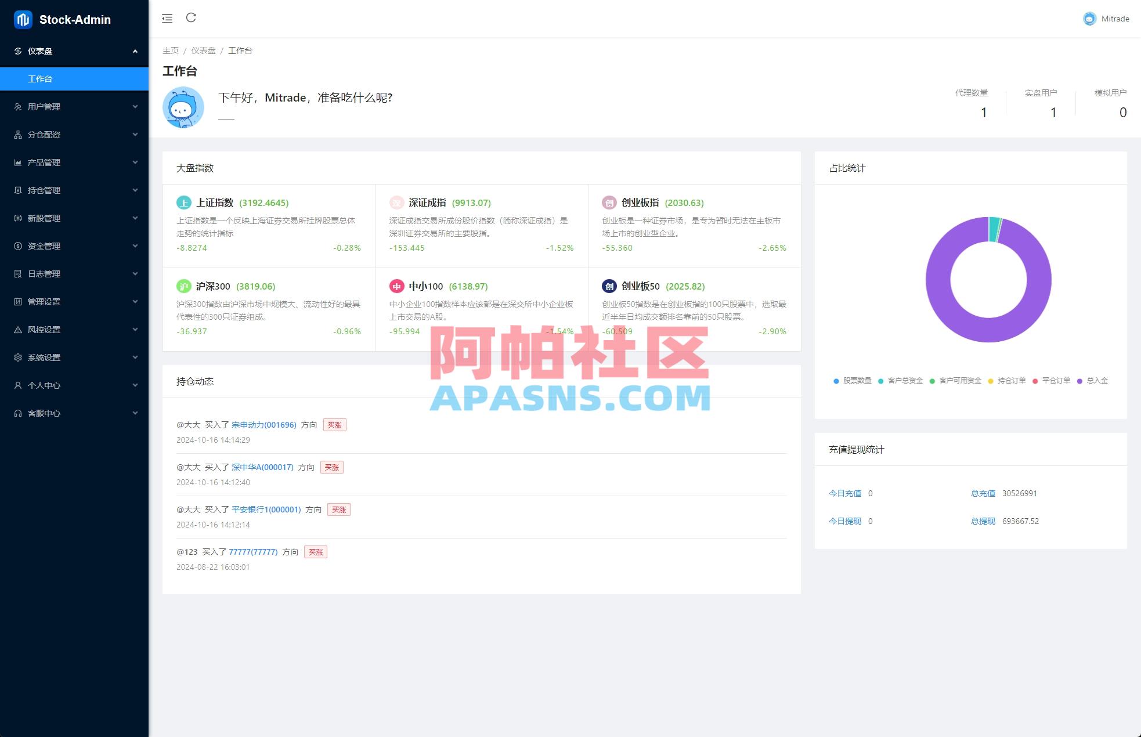This screenshot has height=737, width=1141.
Task: Select the 分仓配资 sidebar icon
Action: pyautogui.click(x=18, y=135)
